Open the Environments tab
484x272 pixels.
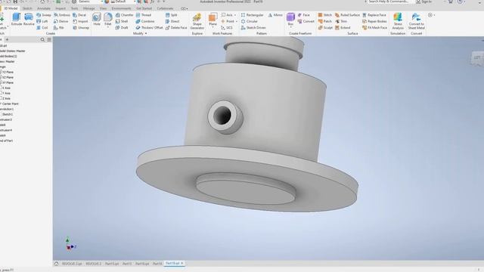pos(121,8)
